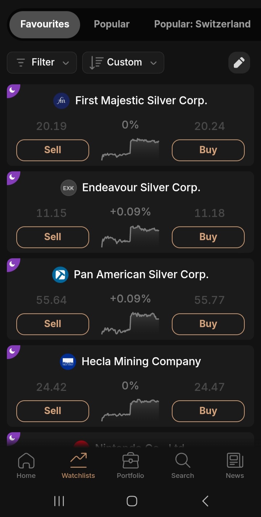Switch to the Popular tab
Viewport: 261px width, 517px height.
(x=112, y=24)
